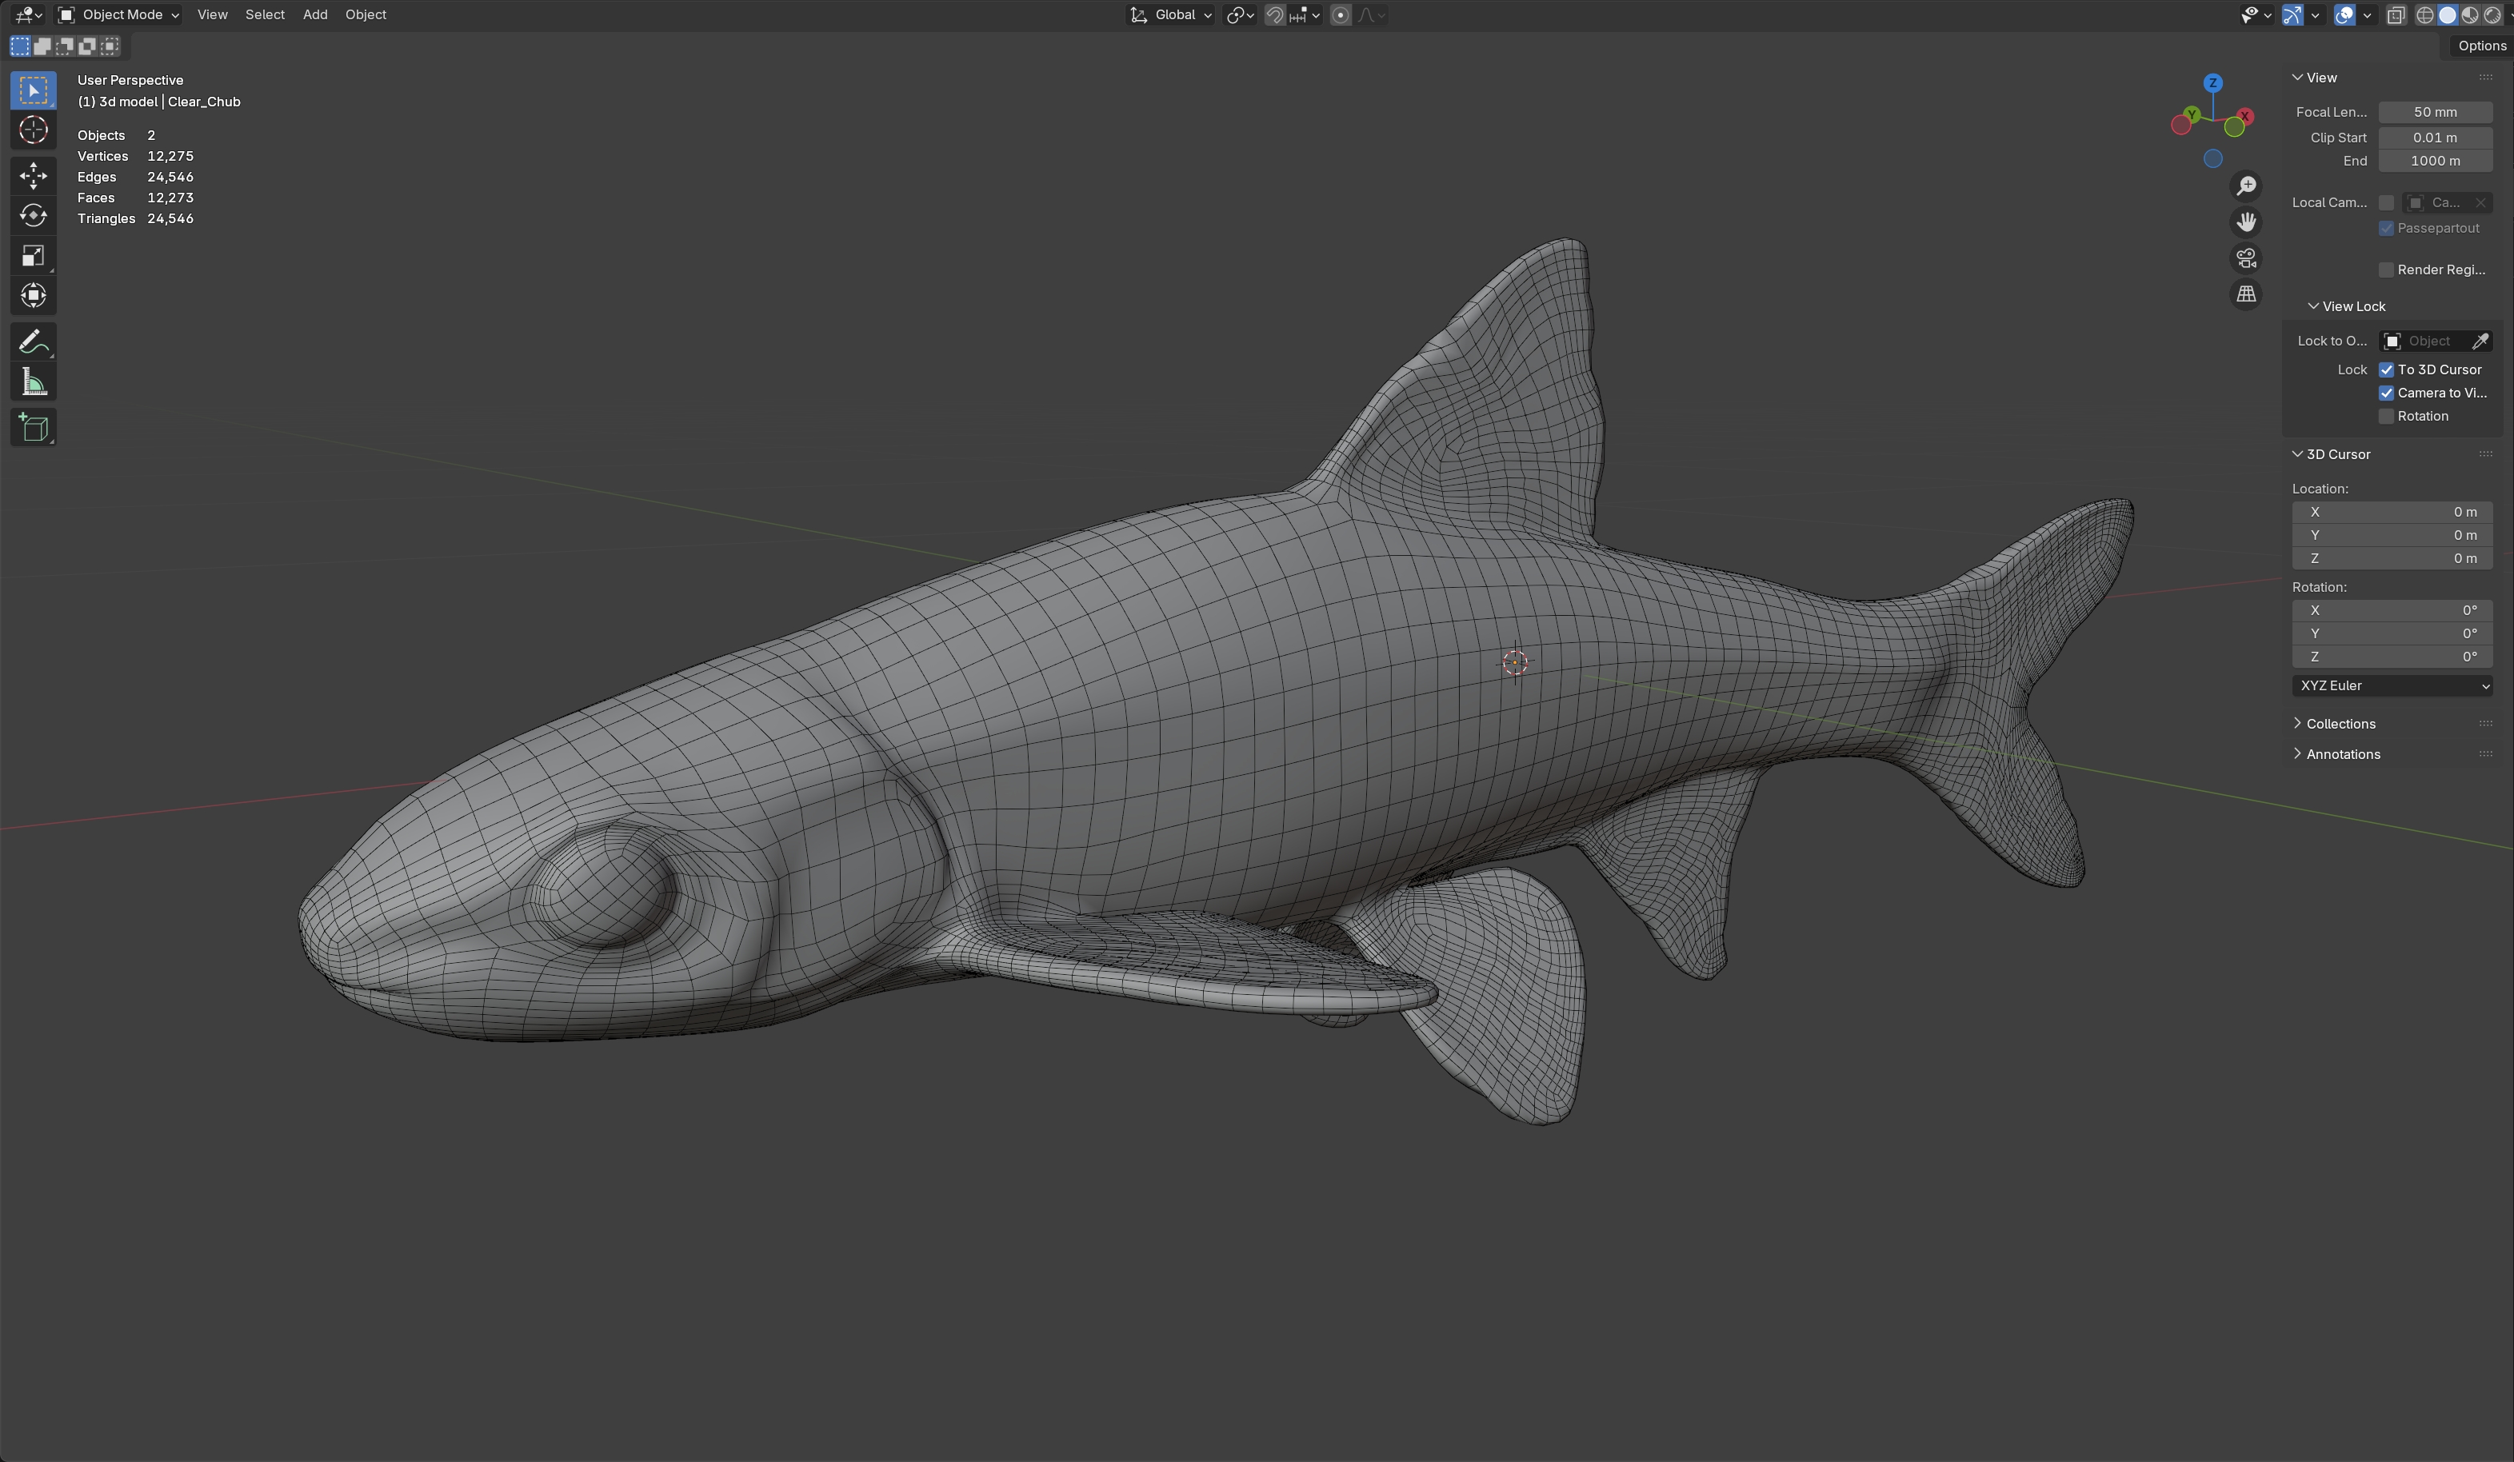Open the Object Mode dropdown
This screenshot has width=2514, height=1462.
118,15
